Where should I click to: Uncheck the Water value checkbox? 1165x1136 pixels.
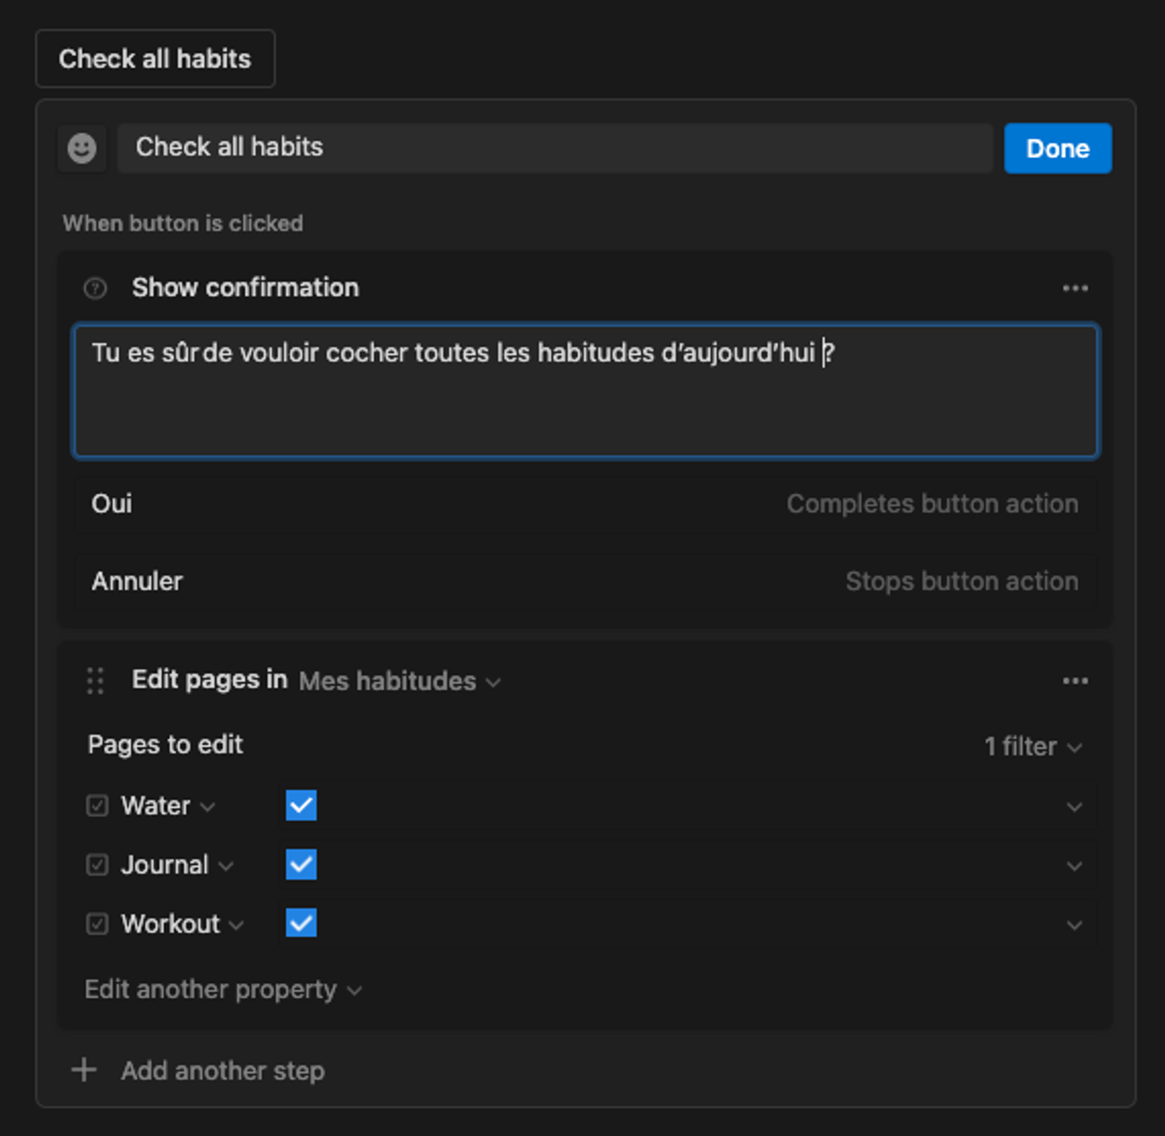click(301, 805)
